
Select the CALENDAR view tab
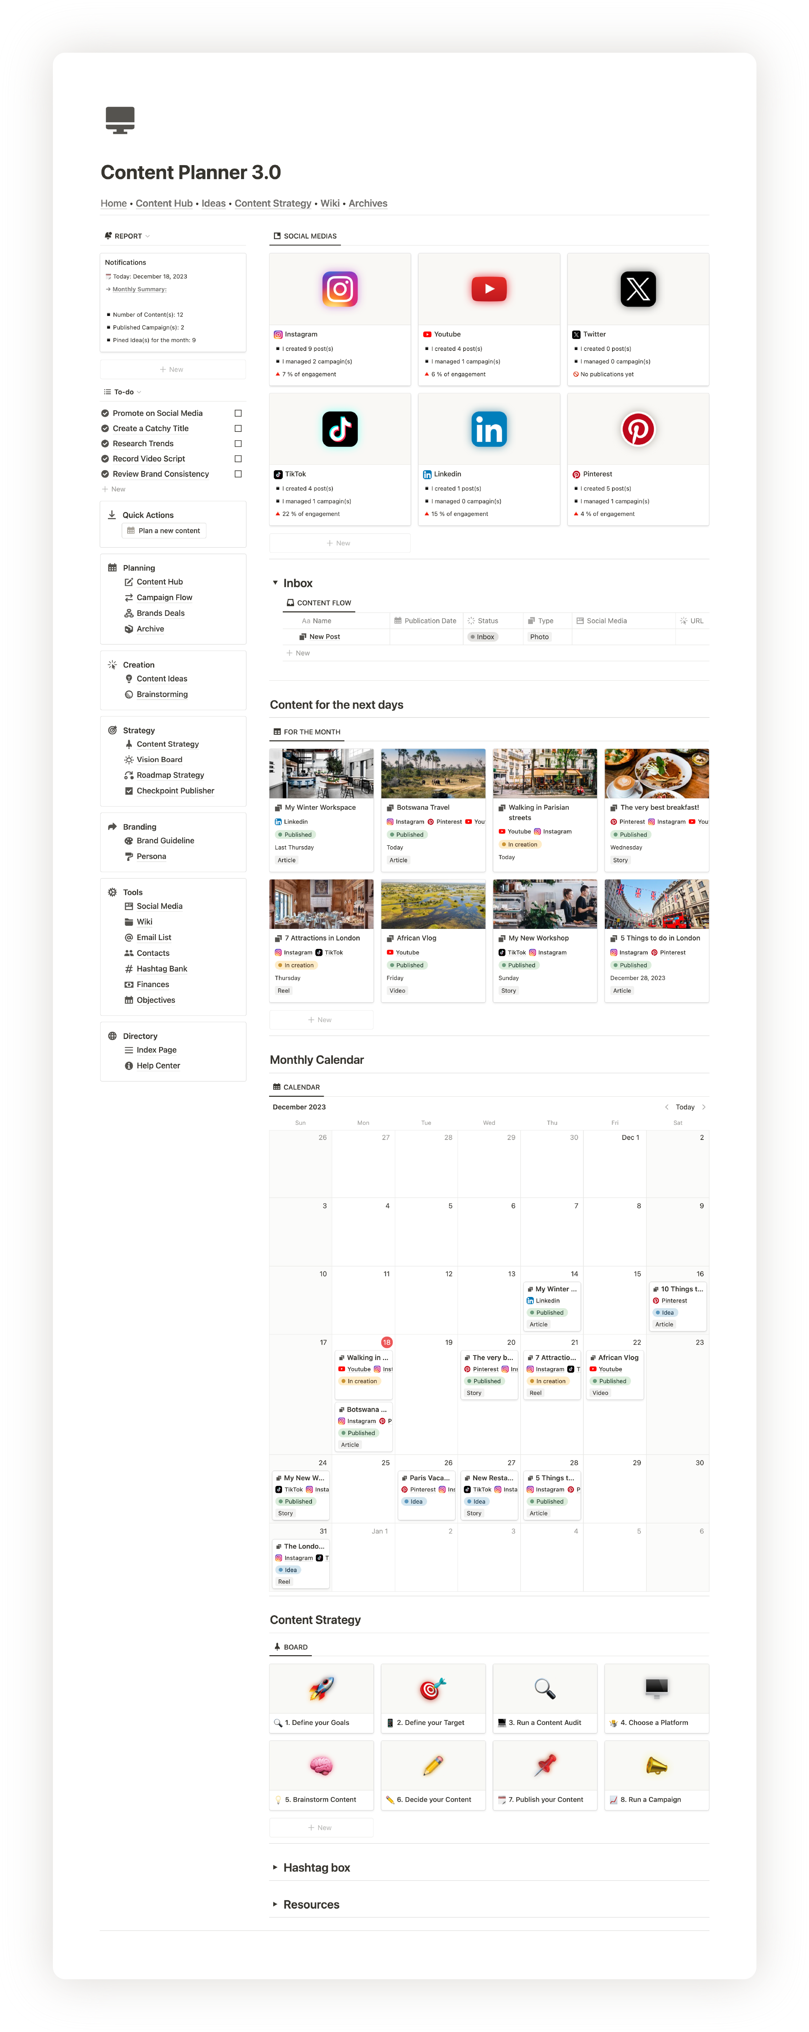coord(296,1087)
